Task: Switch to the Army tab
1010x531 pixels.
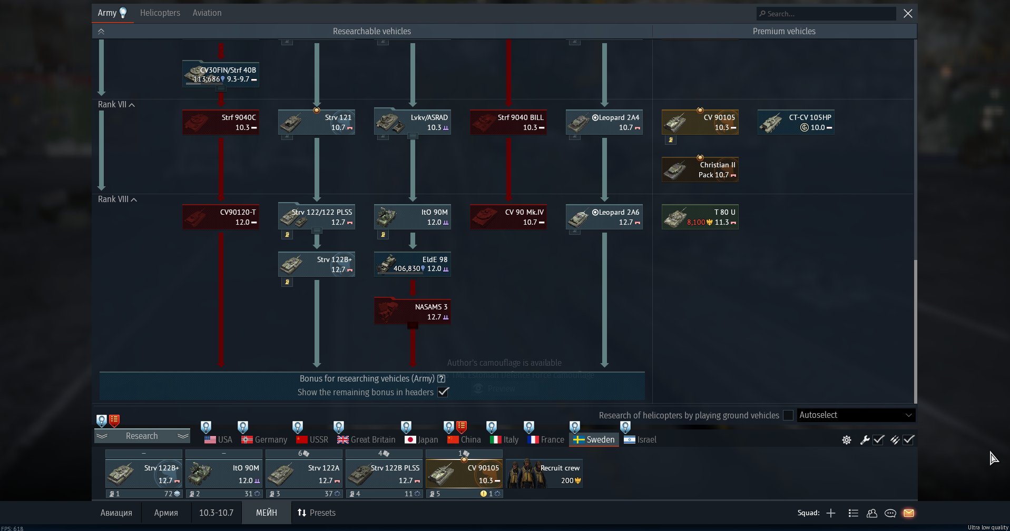Action: (x=112, y=13)
